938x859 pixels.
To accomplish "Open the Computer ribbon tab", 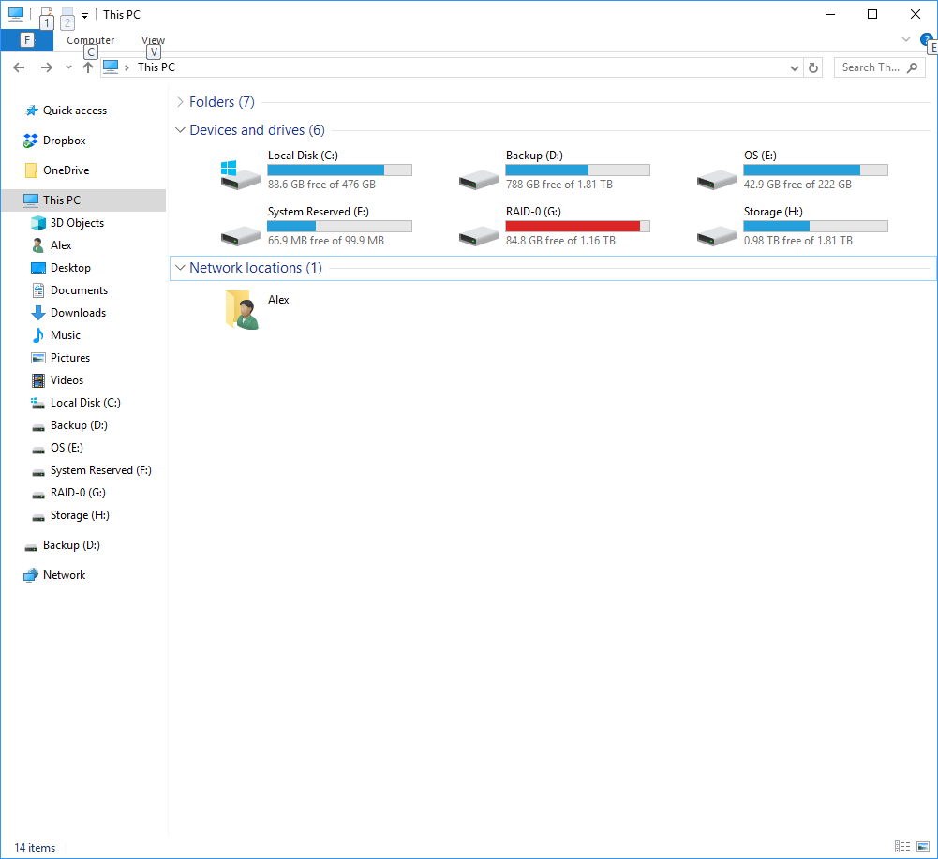I will coord(91,40).
